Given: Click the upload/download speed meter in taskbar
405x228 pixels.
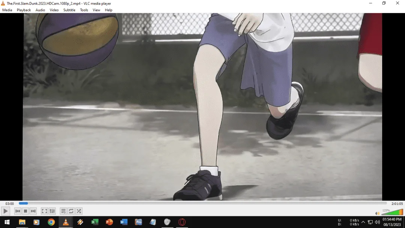Looking at the screenshot, I should pyautogui.click(x=348, y=222).
